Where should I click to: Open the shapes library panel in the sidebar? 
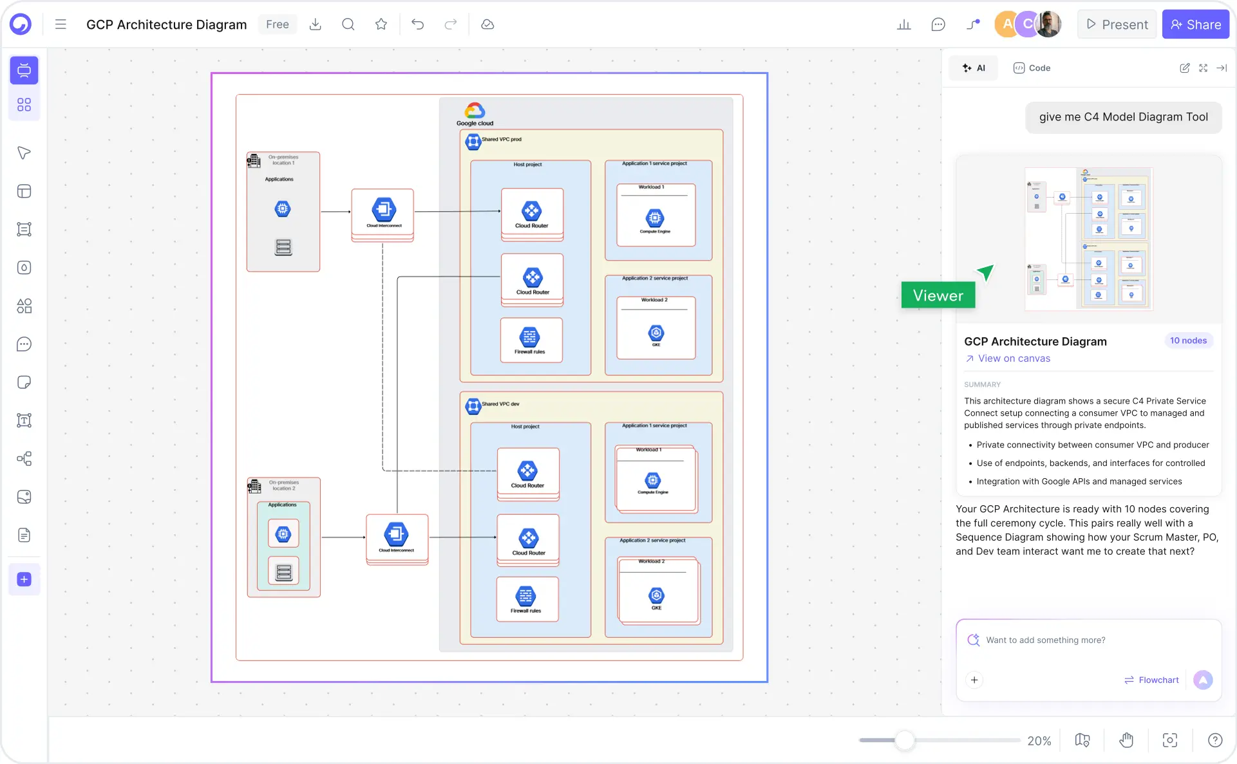[24, 306]
